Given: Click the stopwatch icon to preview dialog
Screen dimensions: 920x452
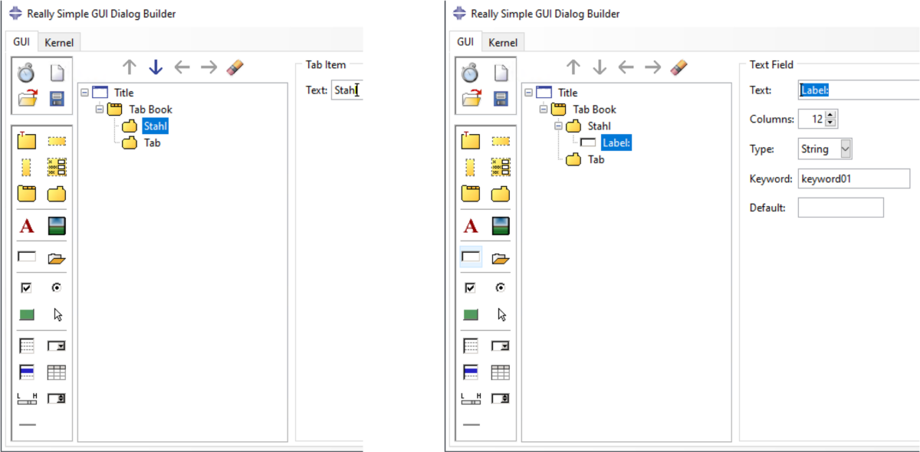Looking at the screenshot, I should tap(25, 71).
